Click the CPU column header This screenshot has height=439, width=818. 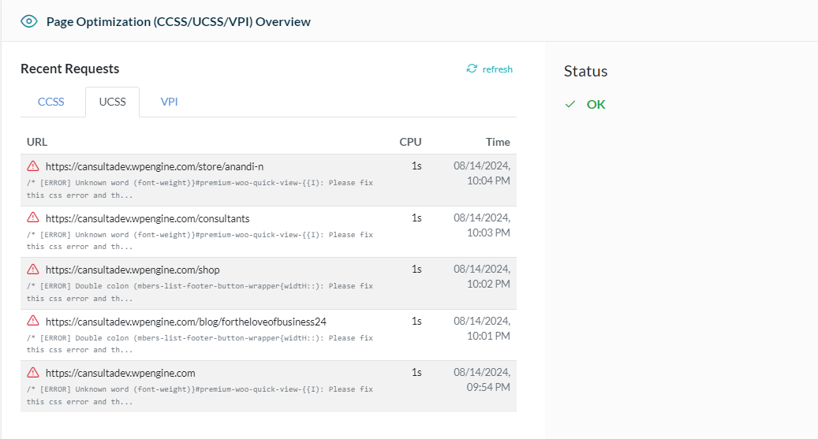[410, 142]
